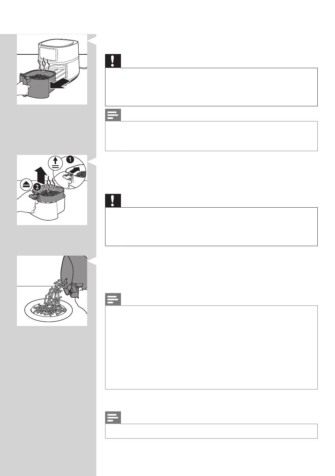Click the note icon beside the fries-pouring illustration
The image size is (335, 476).
[113, 299]
